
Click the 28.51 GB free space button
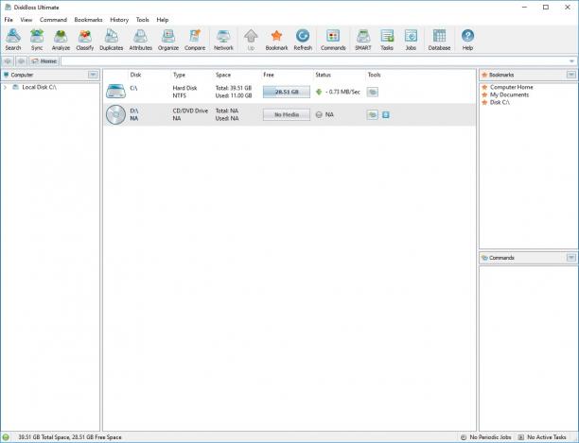point(287,92)
